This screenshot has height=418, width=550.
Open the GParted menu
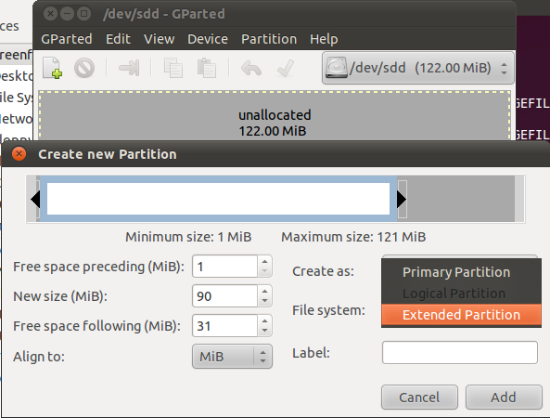(67, 39)
